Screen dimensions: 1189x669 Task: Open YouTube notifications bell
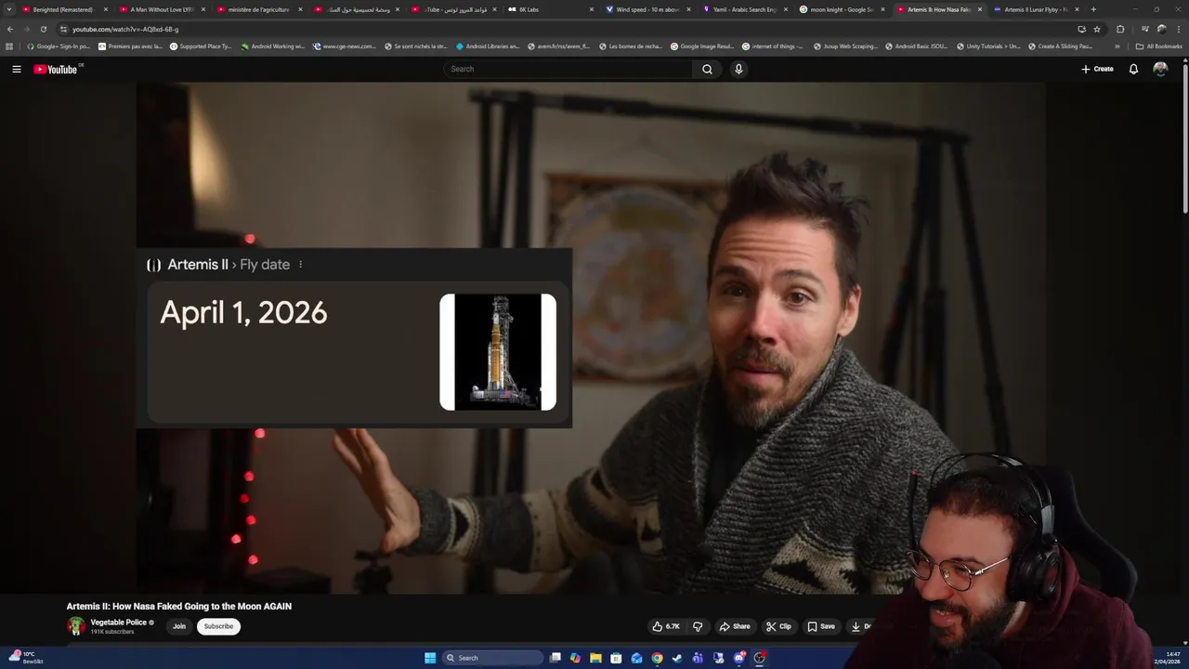point(1133,69)
